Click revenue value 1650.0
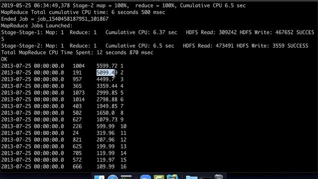318x179 pixels. click(105, 113)
